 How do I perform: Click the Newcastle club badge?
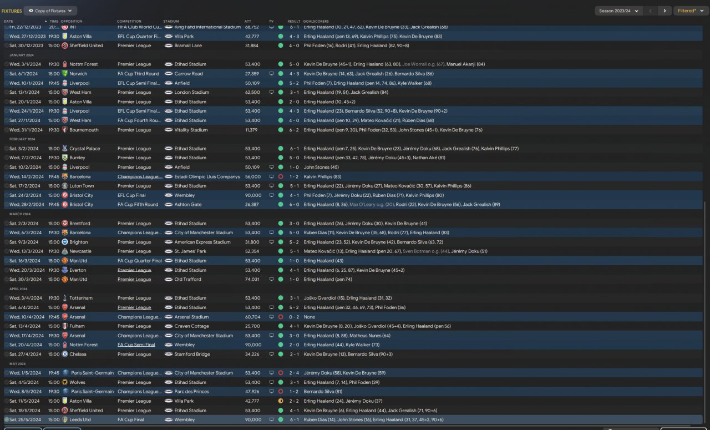65,251
